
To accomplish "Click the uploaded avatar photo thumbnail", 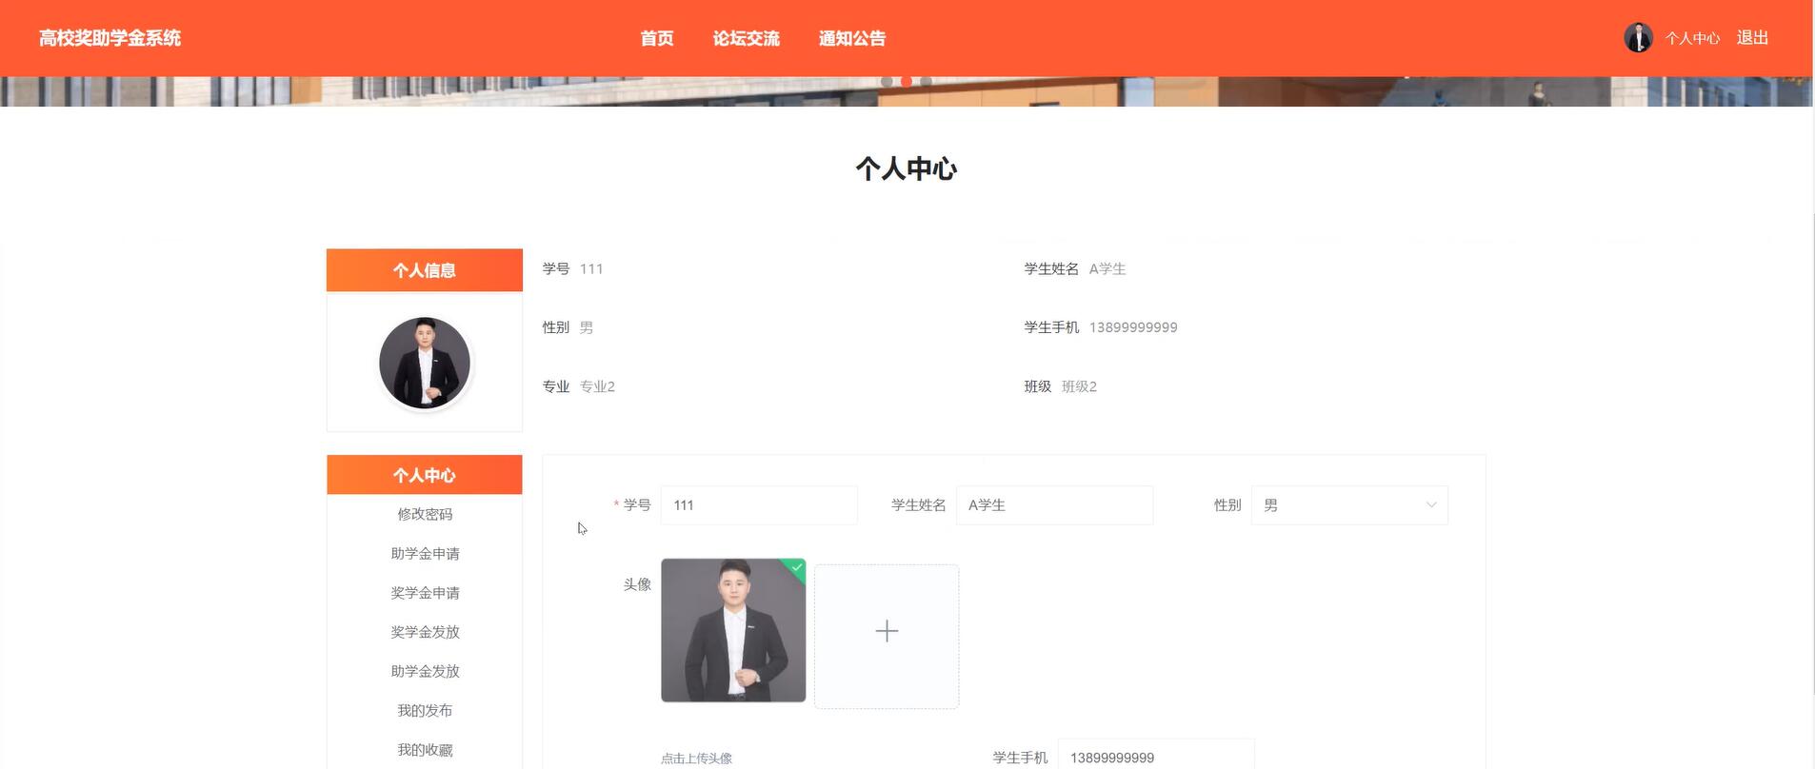I will click(733, 630).
